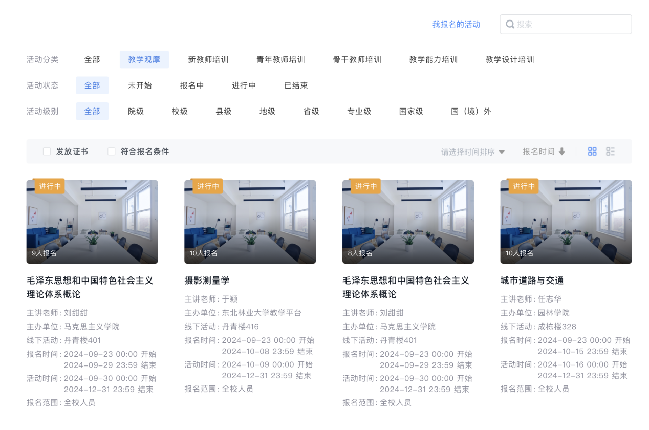649x430 pixels.
Task: Choose the 省级 level filter
Action: 311,111
